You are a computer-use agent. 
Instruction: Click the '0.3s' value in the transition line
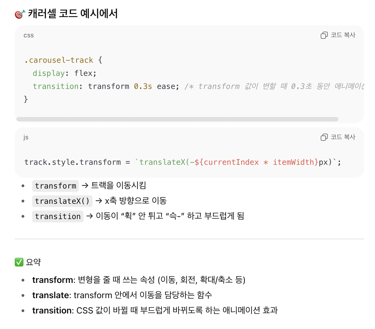(x=143, y=86)
